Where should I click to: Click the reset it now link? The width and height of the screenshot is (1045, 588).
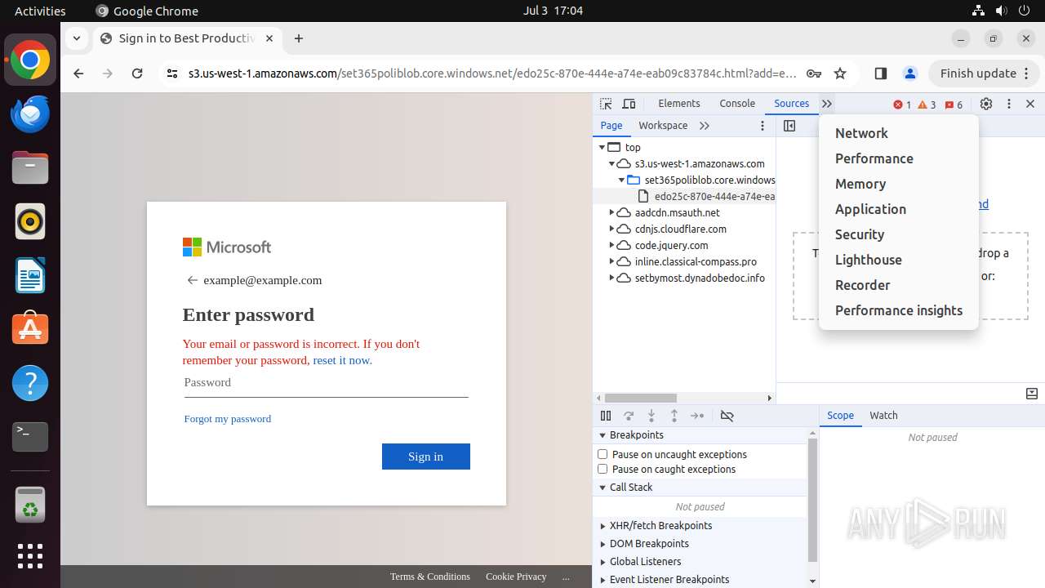(342, 360)
